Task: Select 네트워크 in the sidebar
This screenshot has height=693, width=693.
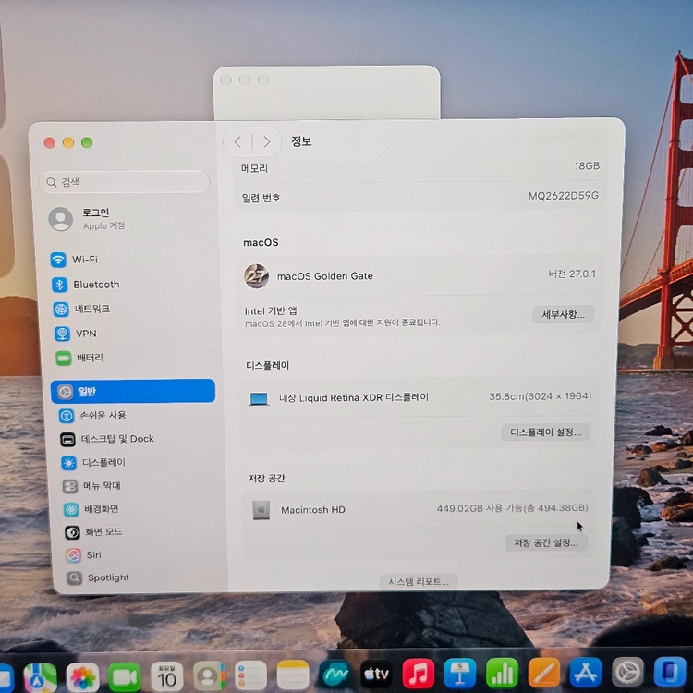Action: pos(81,309)
